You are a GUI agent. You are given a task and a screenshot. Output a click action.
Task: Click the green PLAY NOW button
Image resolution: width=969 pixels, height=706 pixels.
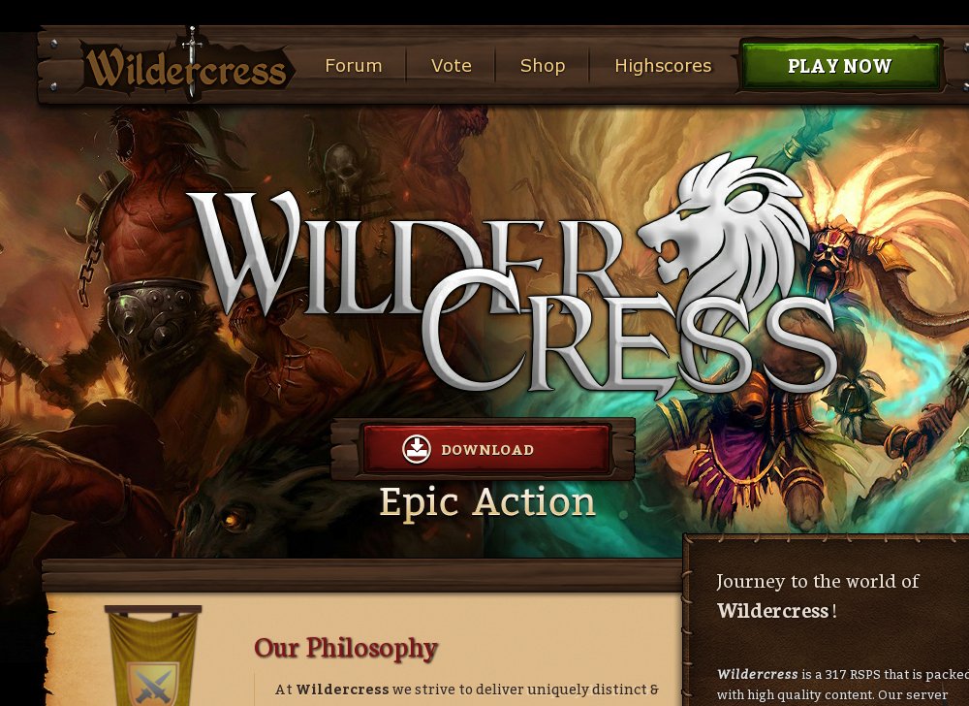840,66
